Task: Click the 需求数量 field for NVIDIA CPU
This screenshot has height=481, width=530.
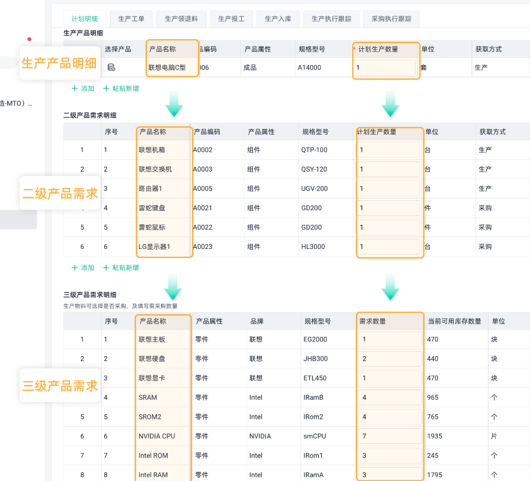Action: (x=390, y=436)
